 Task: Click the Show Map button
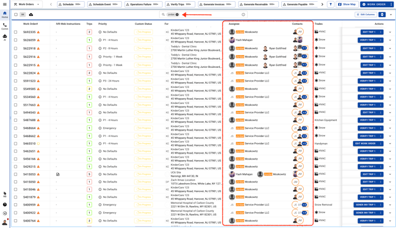tap(347, 4)
